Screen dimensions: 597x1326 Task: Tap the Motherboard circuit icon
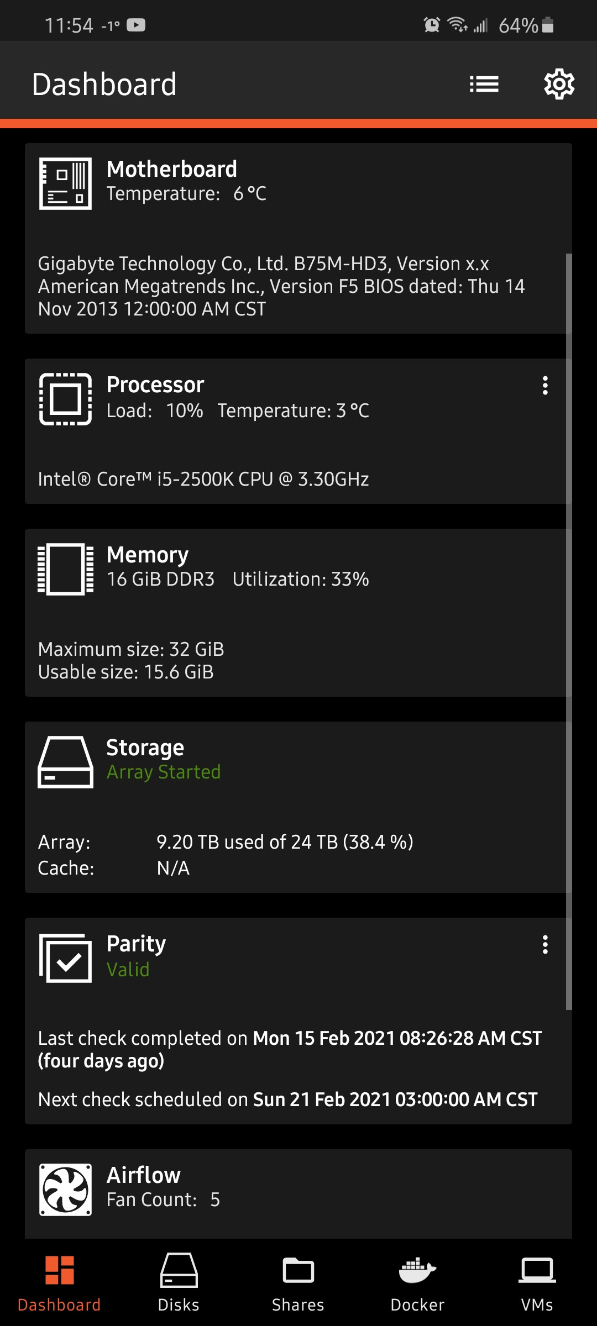[x=65, y=183]
